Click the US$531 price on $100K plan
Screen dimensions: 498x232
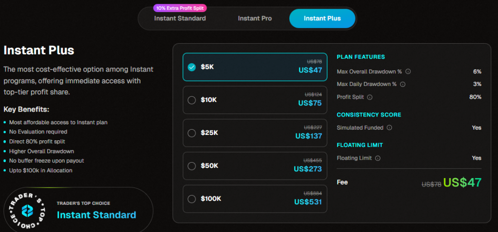(x=308, y=201)
